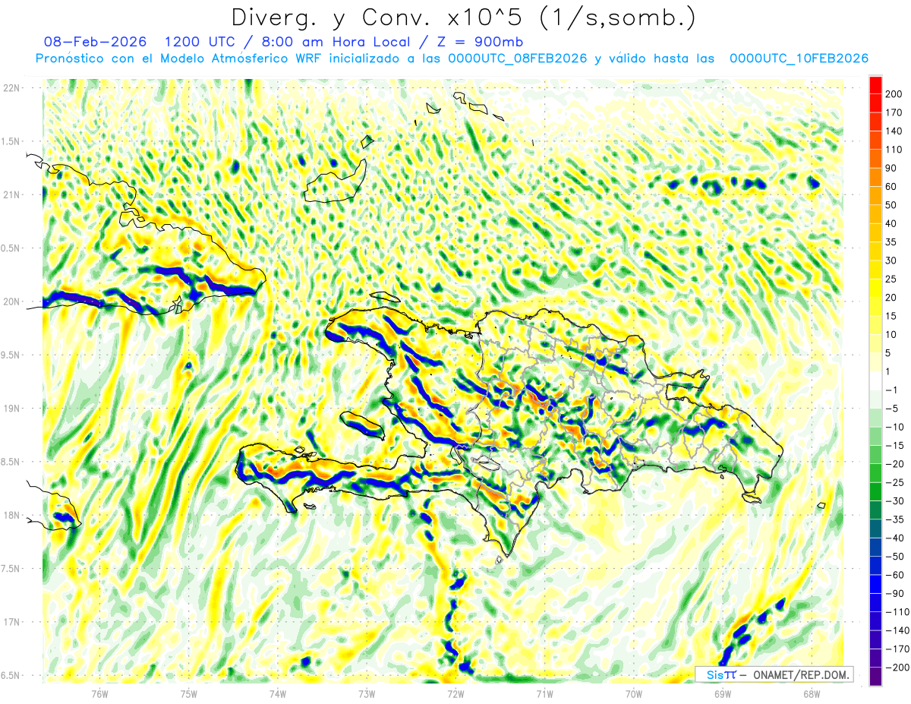Click the 76W longitude label

pyautogui.click(x=99, y=693)
